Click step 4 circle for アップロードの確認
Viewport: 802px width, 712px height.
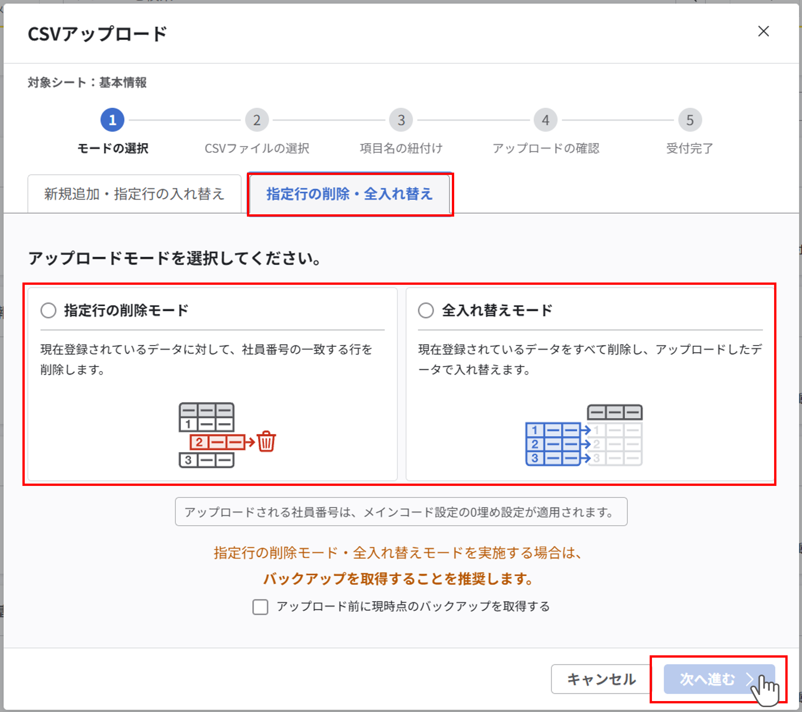545,120
